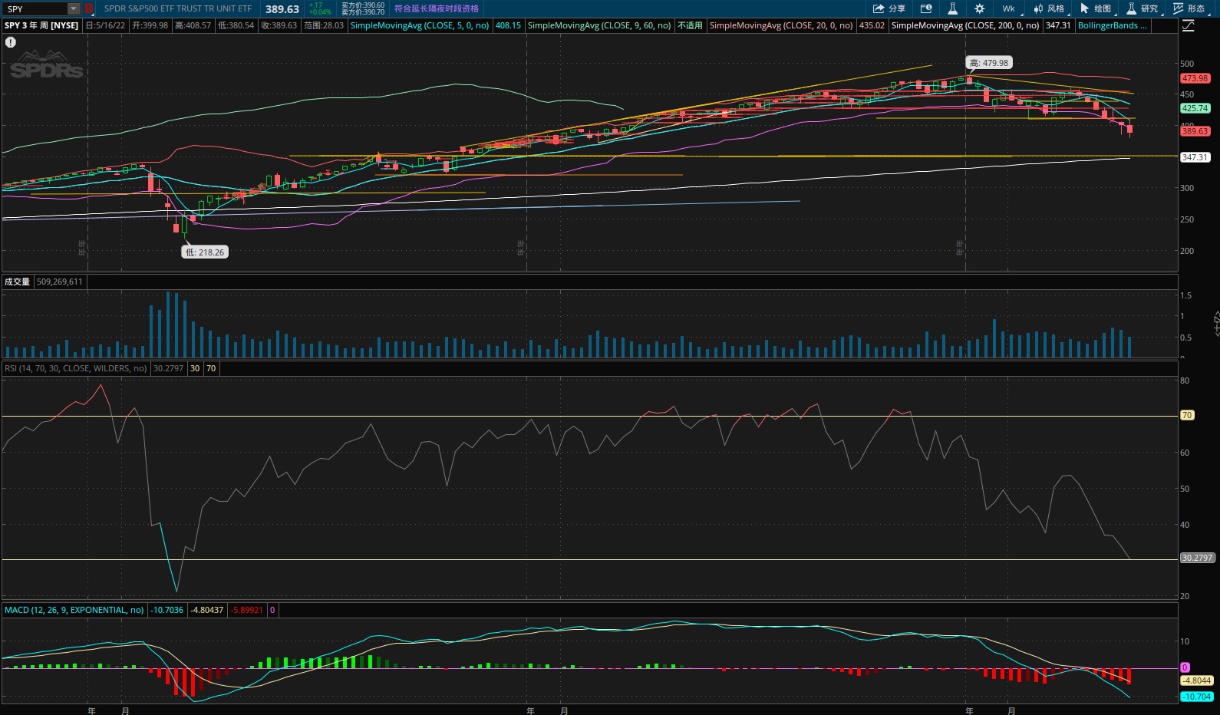This screenshot has height=715, width=1220.
Task: Select SimpleMovingAvg (CLOSE, 9, 60, no) label
Action: click(x=599, y=25)
